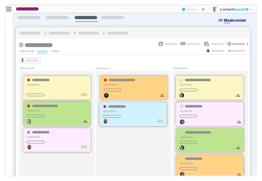Click check diamond on orange Completed card
The height and width of the screenshot is (181, 262).
coord(181,159)
